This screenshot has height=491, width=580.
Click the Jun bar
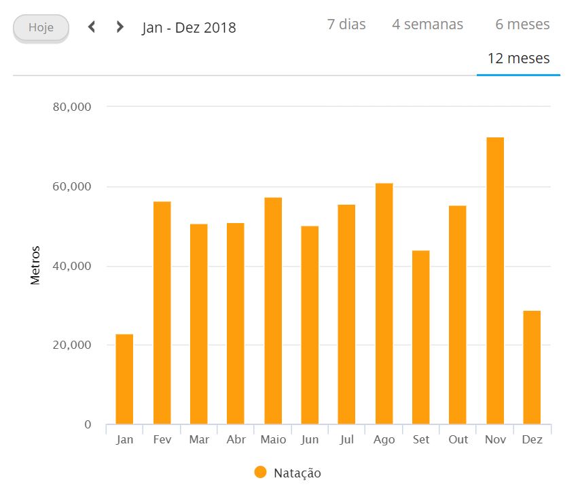click(310, 325)
